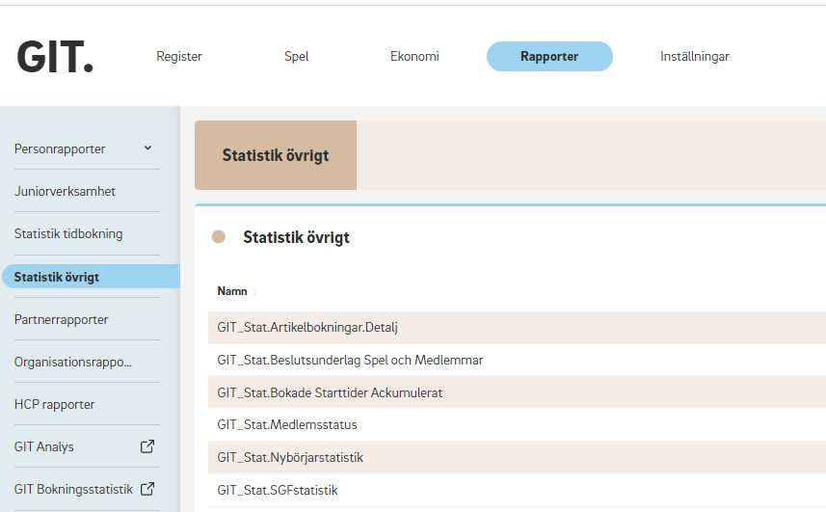This screenshot has width=826, height=512.
Task: Open external link icon beside GIT Bokningsstatistik
Action: 147,489
